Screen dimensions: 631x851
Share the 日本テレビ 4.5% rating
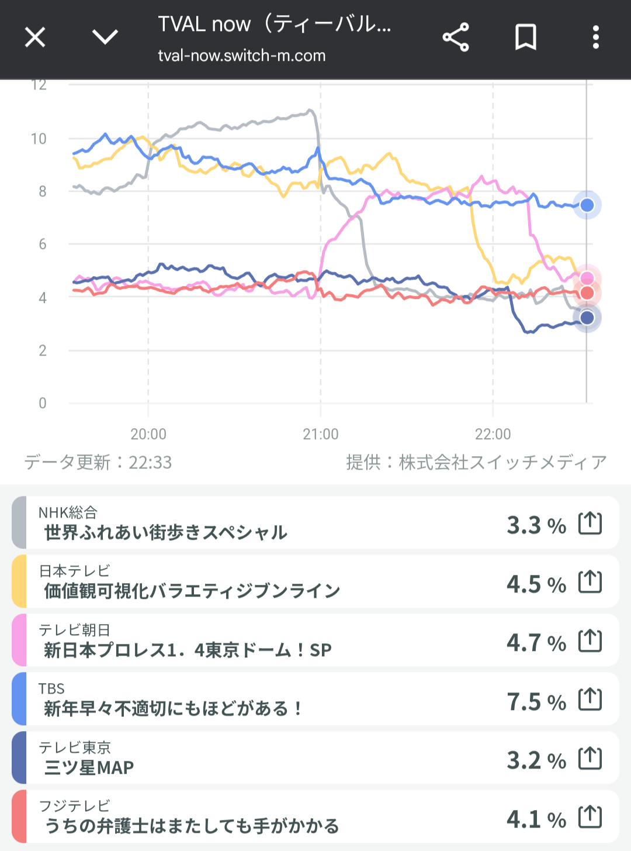[x=590, y=582]
